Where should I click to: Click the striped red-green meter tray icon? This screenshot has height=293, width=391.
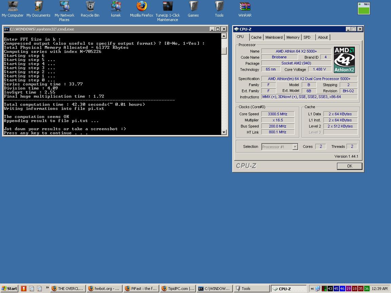point(324,289)
